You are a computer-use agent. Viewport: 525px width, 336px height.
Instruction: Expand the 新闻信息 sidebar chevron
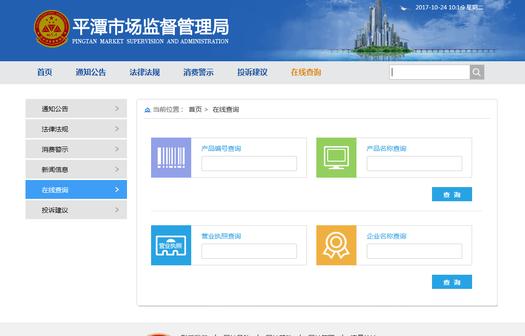pos(117,169)
